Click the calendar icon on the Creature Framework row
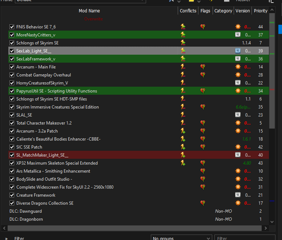 [x=238, y=195]
